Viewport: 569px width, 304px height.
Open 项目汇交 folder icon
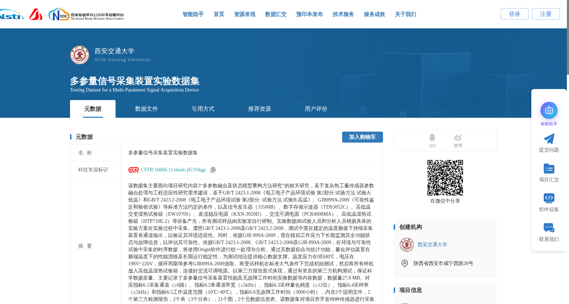[x=549, y=168]
